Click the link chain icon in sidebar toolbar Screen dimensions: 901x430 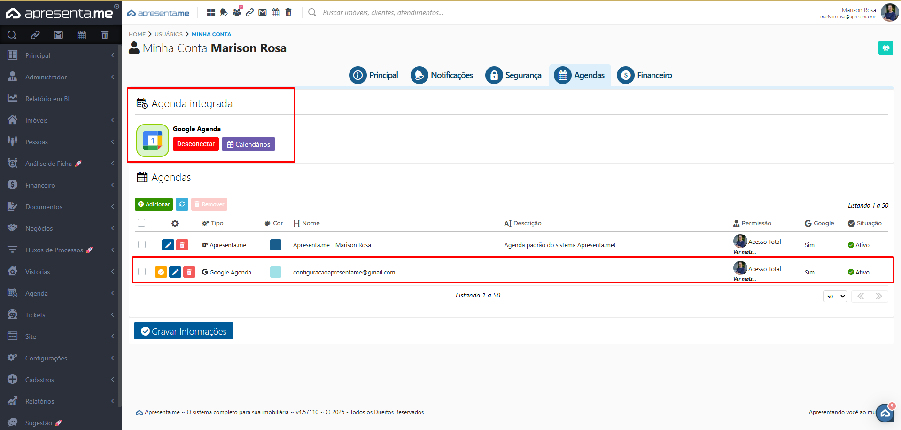pyautogui.click(x=35, y=35)
